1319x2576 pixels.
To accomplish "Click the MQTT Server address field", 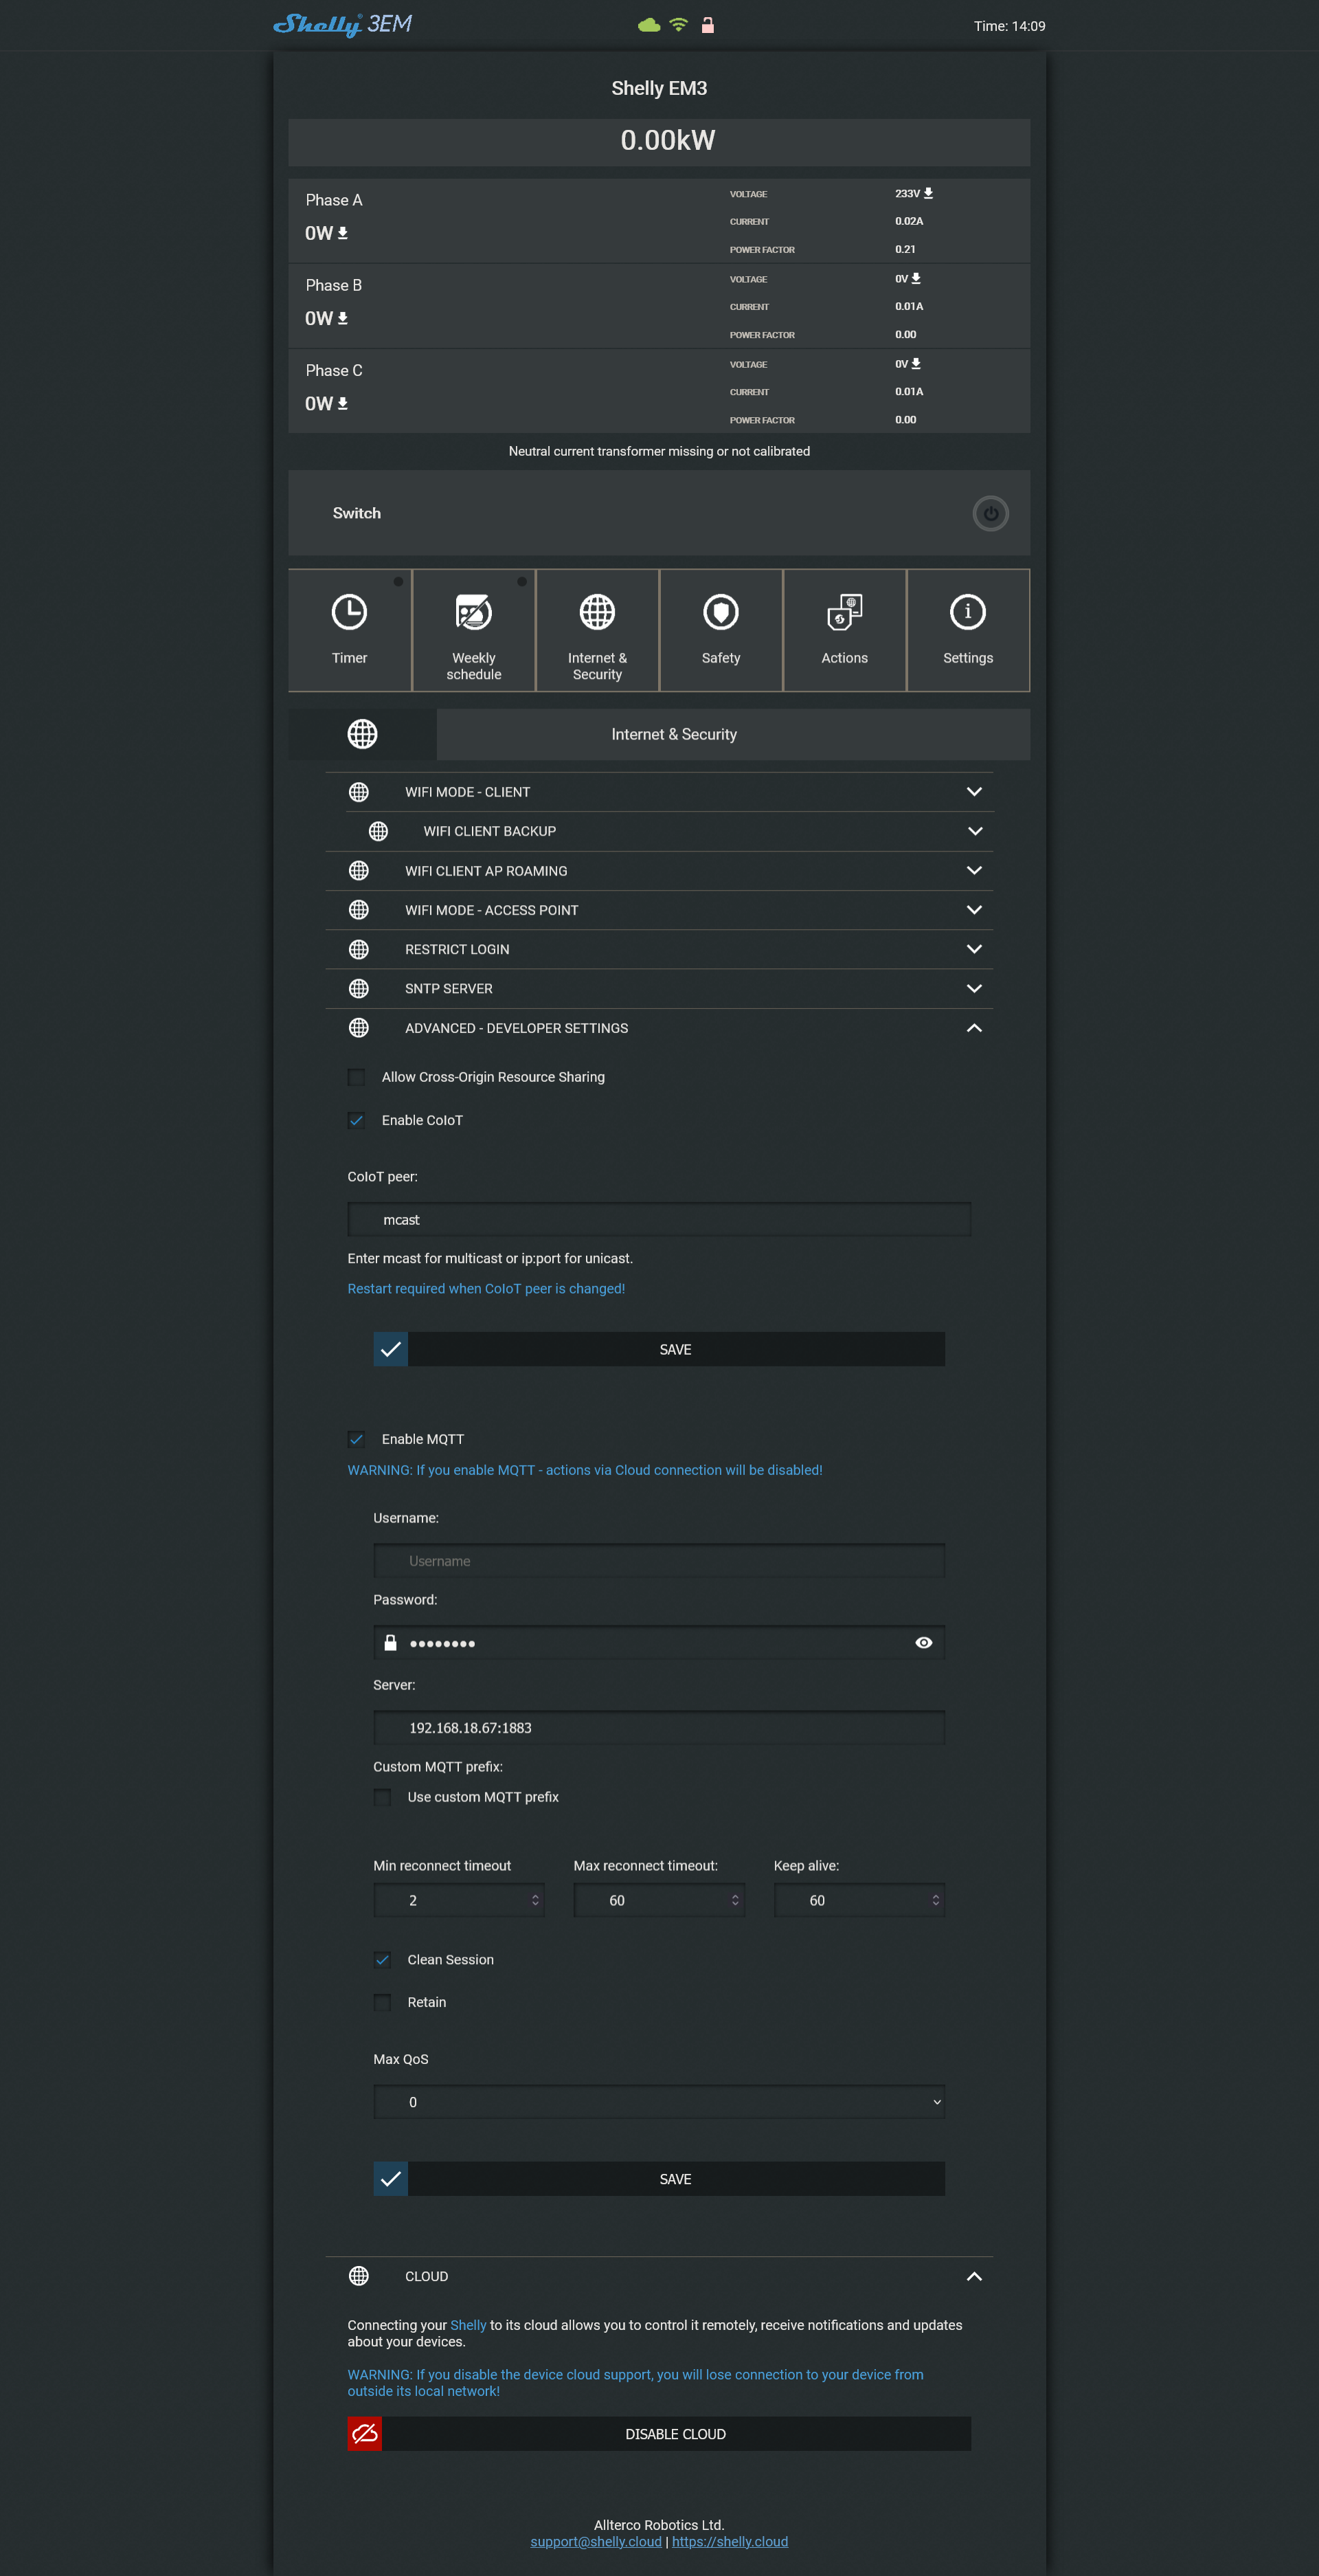I will 659,1728.
